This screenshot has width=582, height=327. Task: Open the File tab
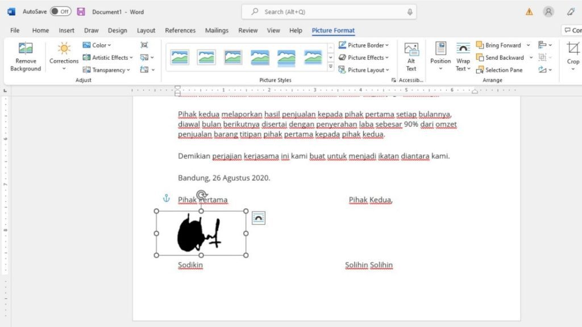(x=15, y=31)
